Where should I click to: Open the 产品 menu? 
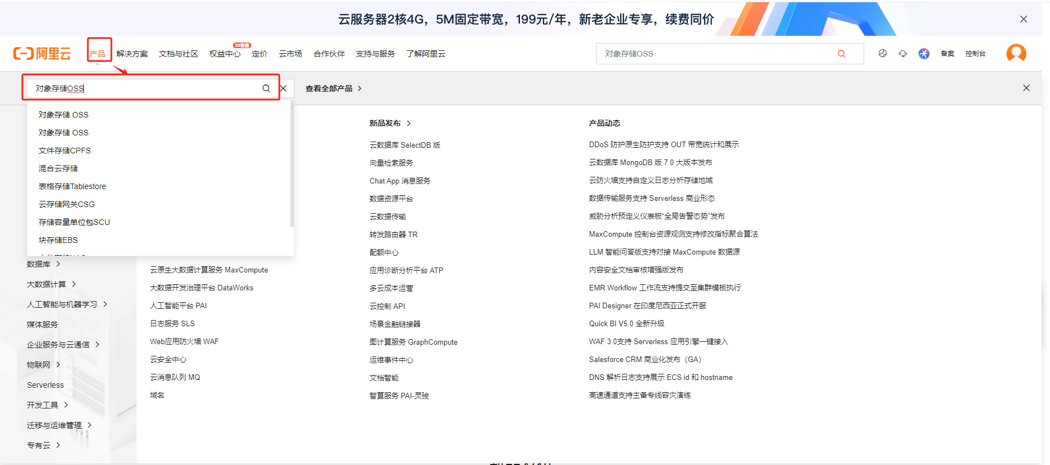pyautogui.click(x=97, y=54)
